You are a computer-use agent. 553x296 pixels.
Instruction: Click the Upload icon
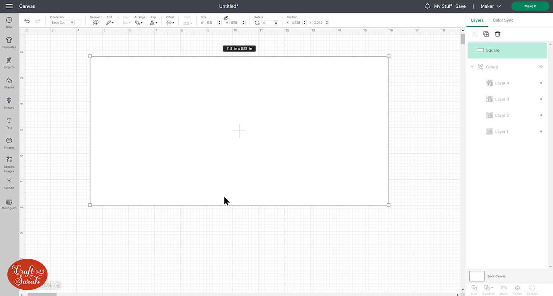[9, 181]
